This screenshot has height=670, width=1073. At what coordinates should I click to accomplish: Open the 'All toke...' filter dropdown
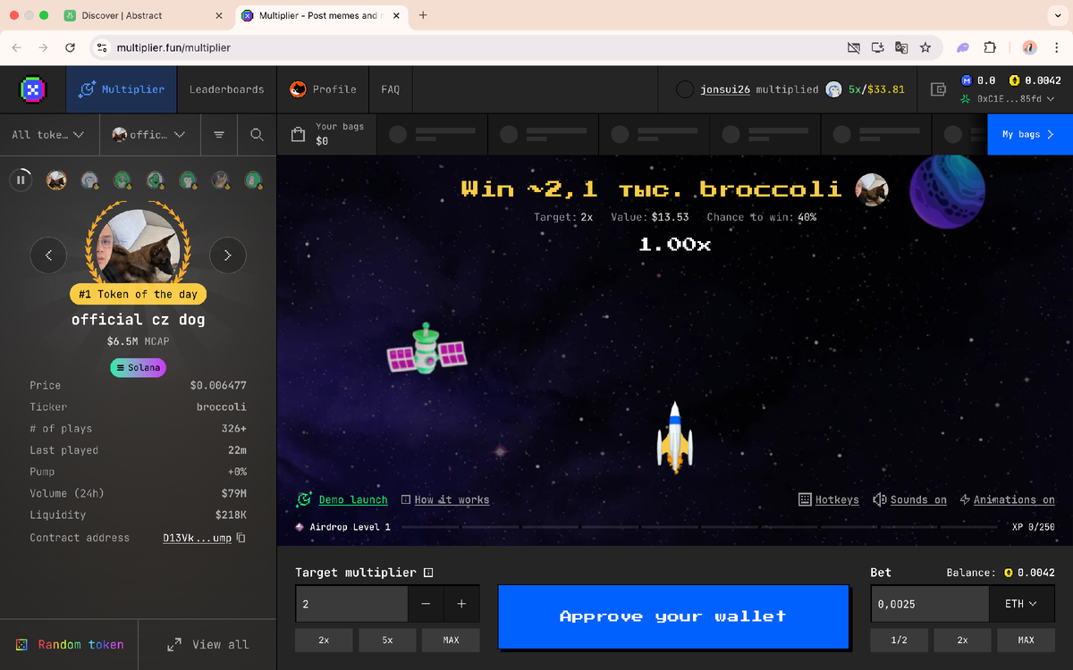pos(48,135)
